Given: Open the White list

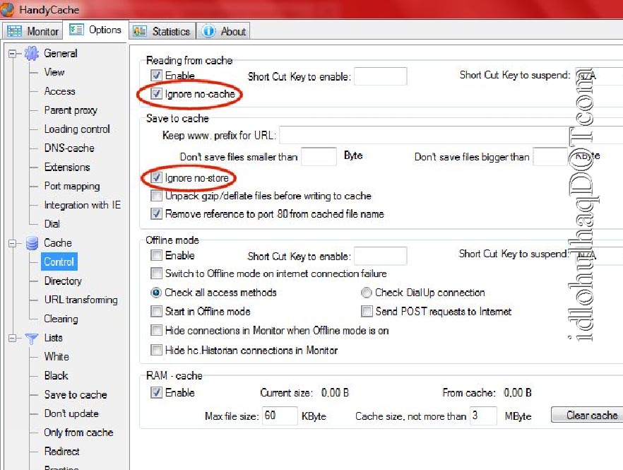Looking at the screenshot, I should pyautogui.click(x=57, y=357).
